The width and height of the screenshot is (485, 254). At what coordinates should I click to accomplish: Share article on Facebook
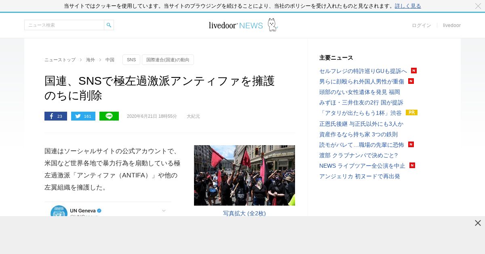[56, 116]
